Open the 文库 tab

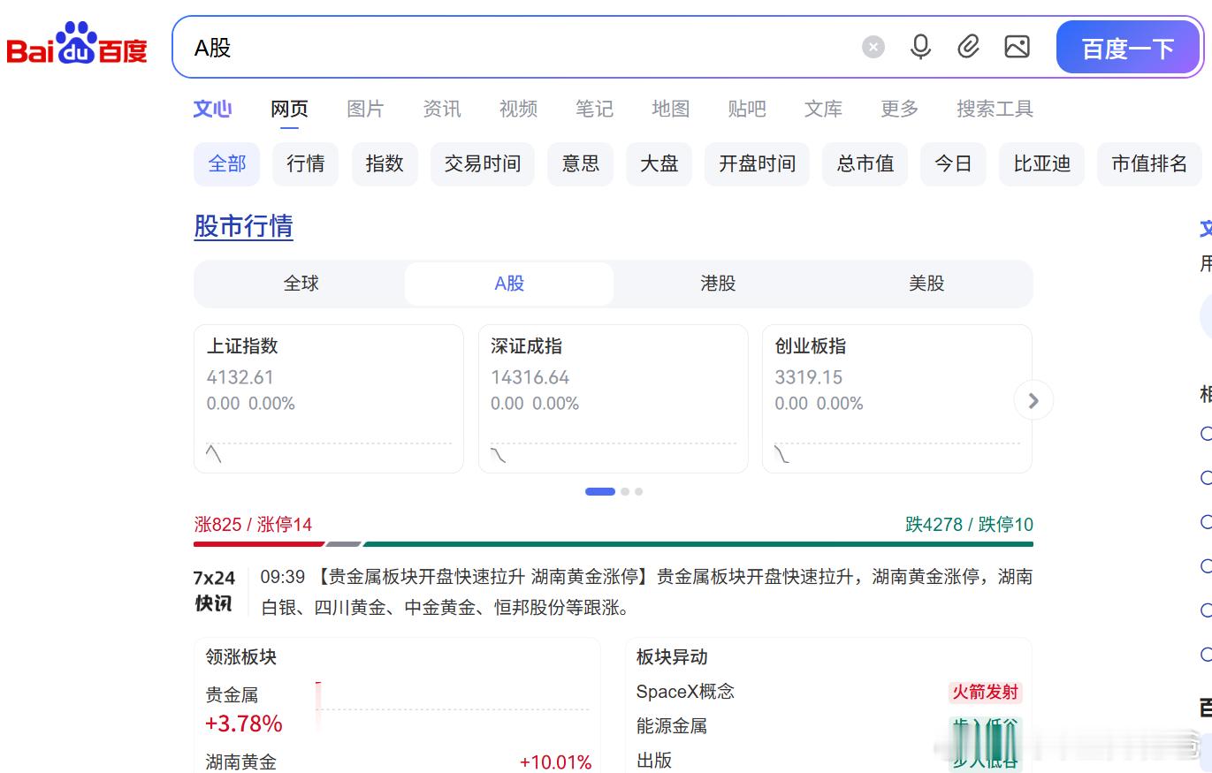823,109
